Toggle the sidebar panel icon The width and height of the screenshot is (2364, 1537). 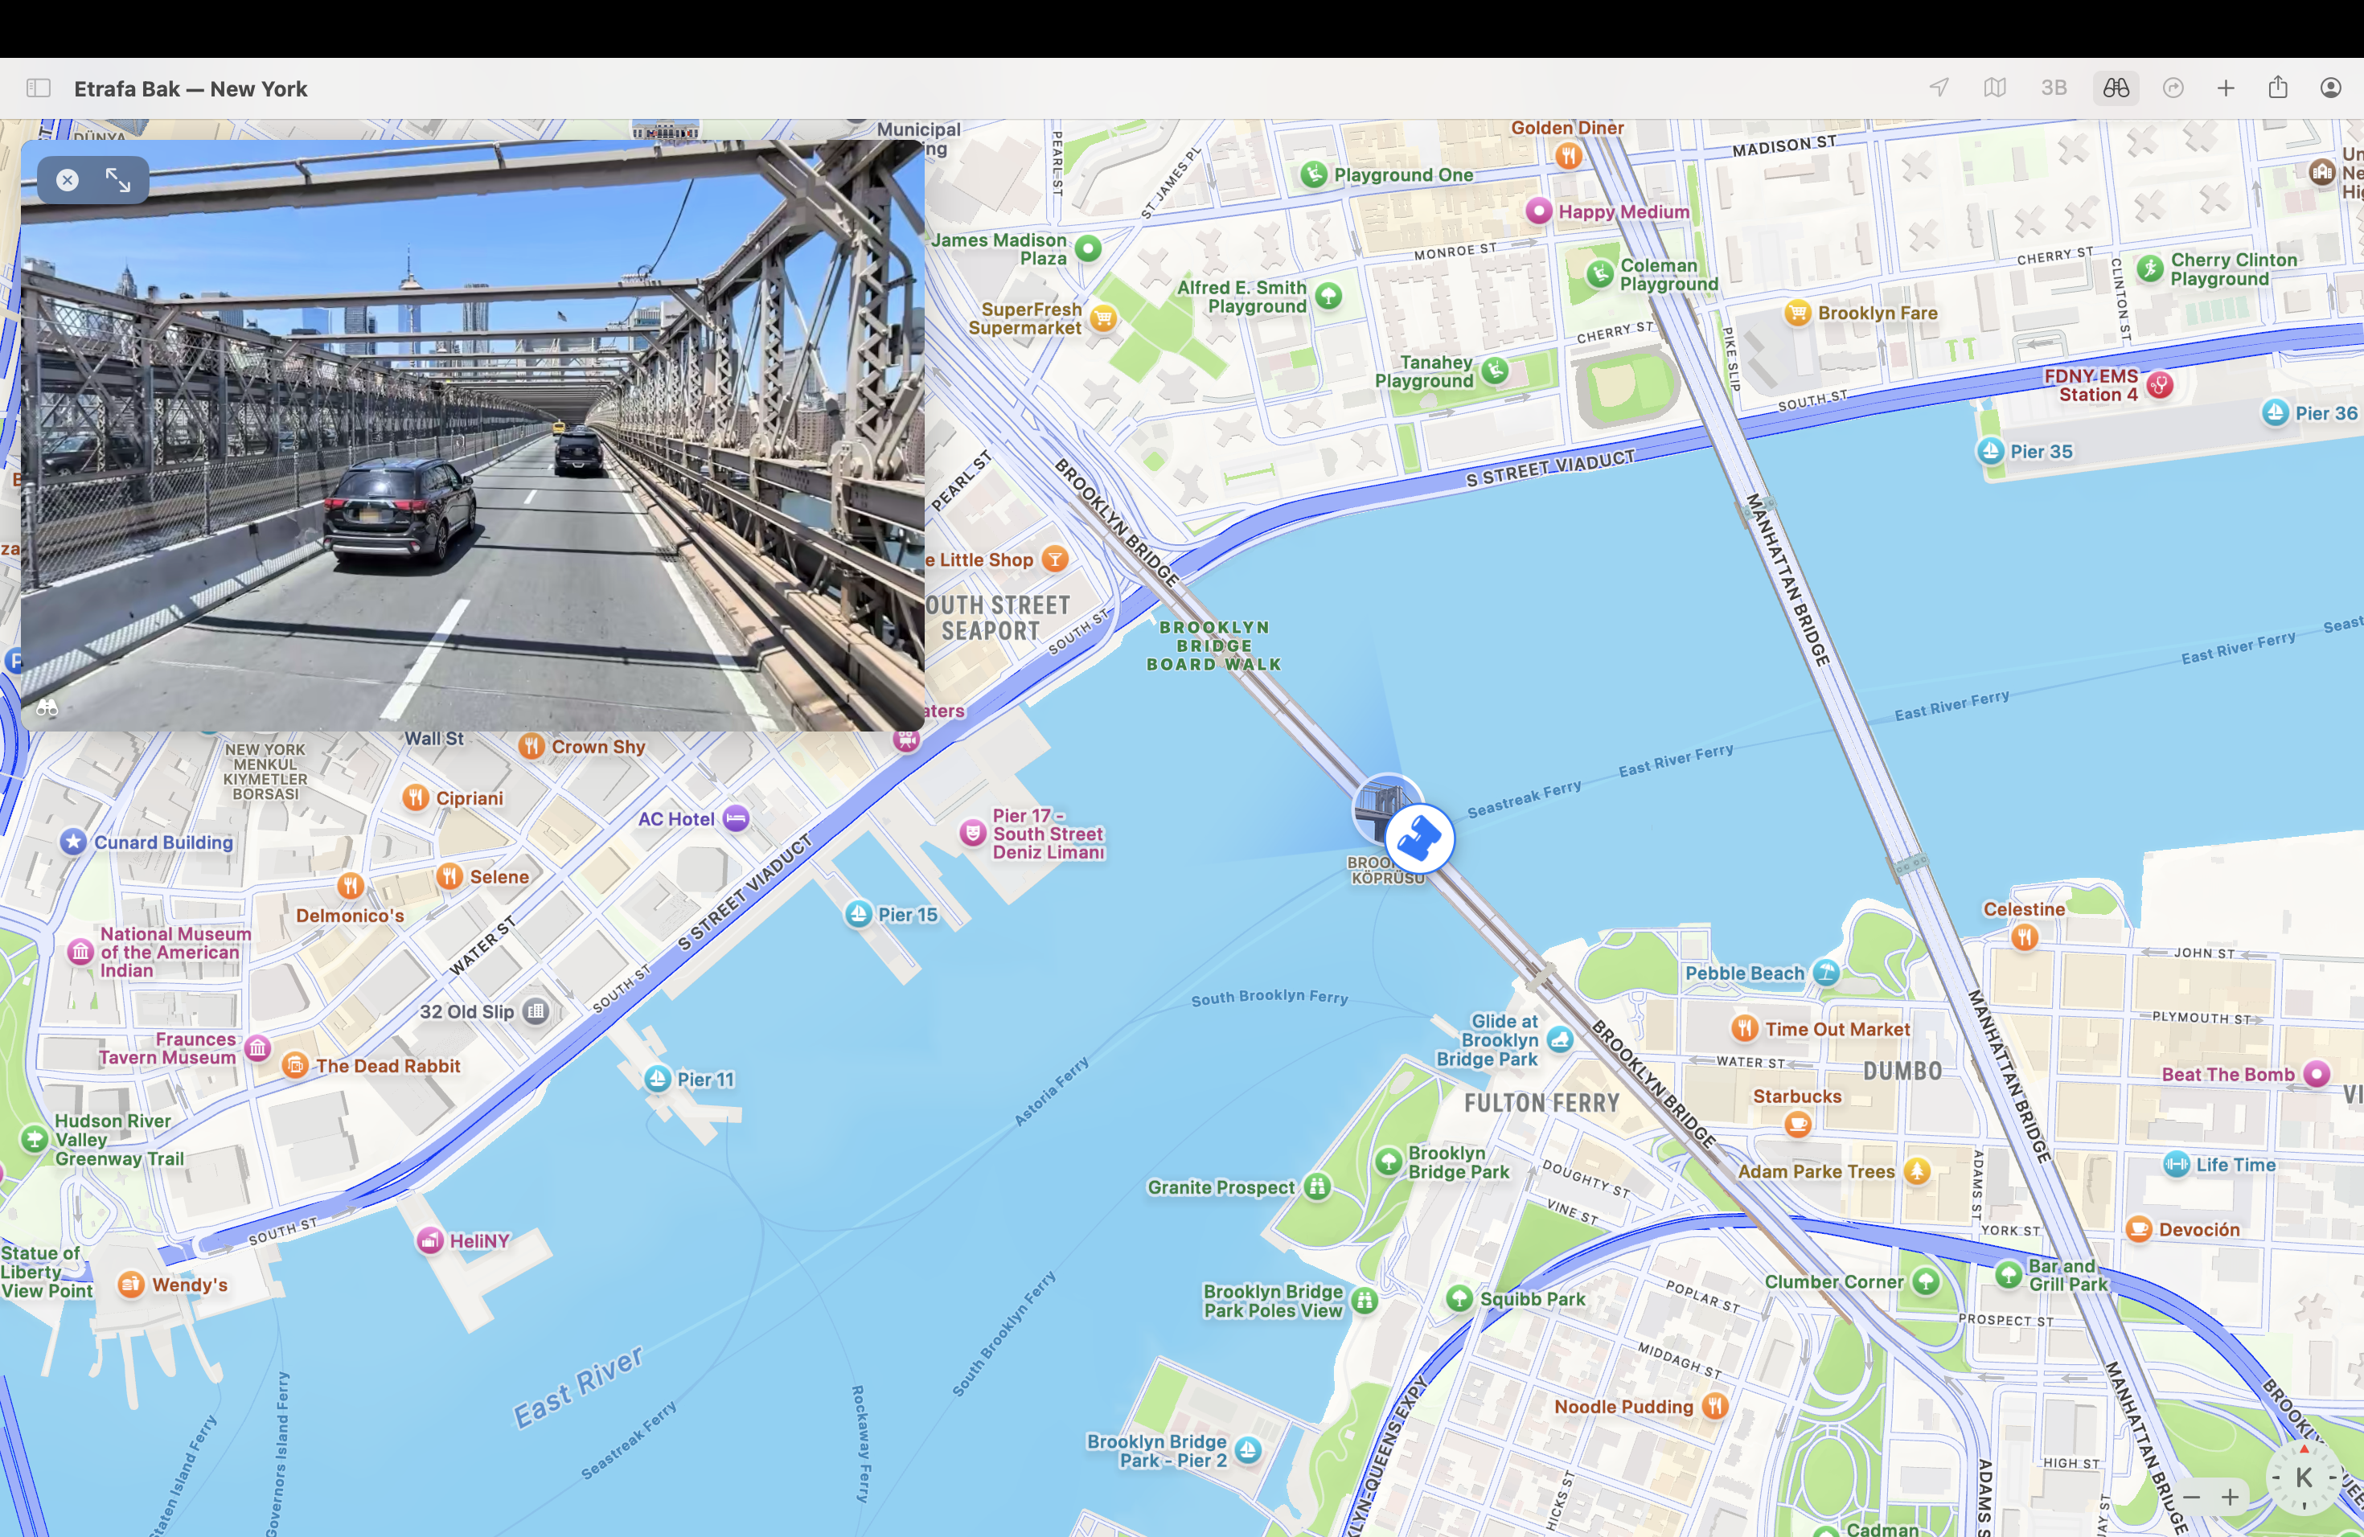click(39, 88)
